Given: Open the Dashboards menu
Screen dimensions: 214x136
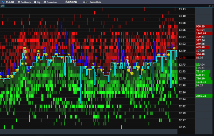Looking at the screenshot, I should (x=24, y=2).
